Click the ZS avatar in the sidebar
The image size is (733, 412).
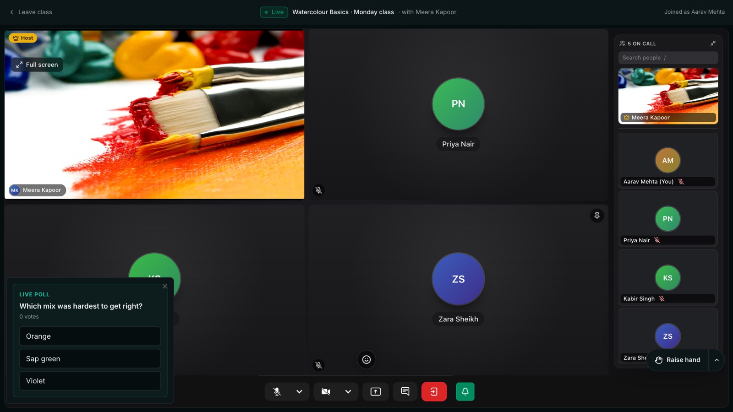[668, 336]
